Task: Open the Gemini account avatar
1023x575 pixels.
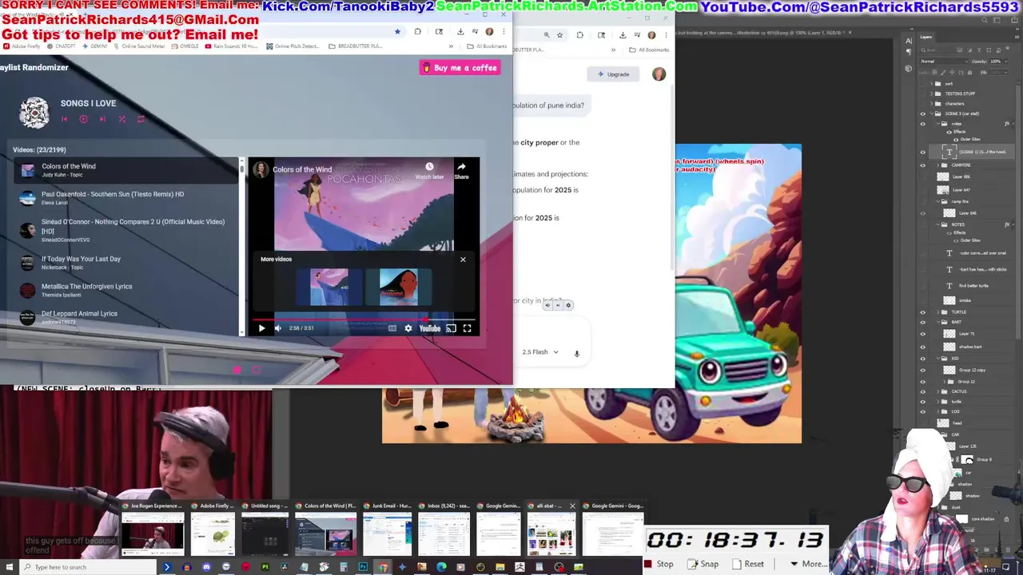Action: [659, 74]
